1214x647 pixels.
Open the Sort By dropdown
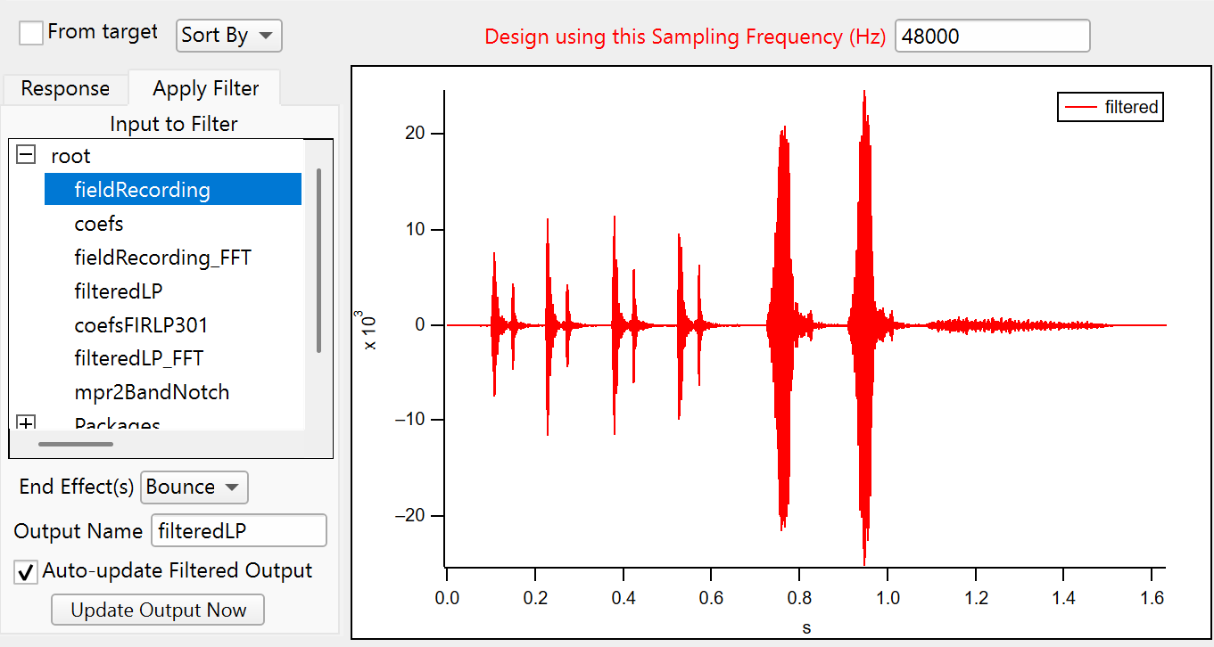point(228,36)
